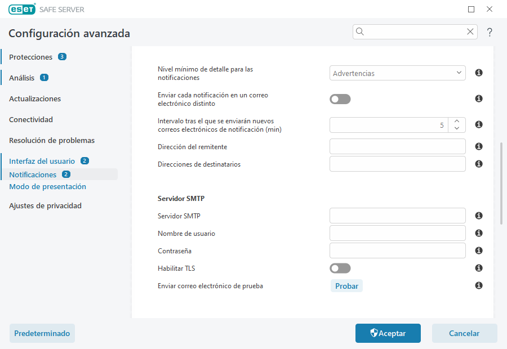
Task: Click the info icon next to Servidor SMTP
Action: pos(478,216)
